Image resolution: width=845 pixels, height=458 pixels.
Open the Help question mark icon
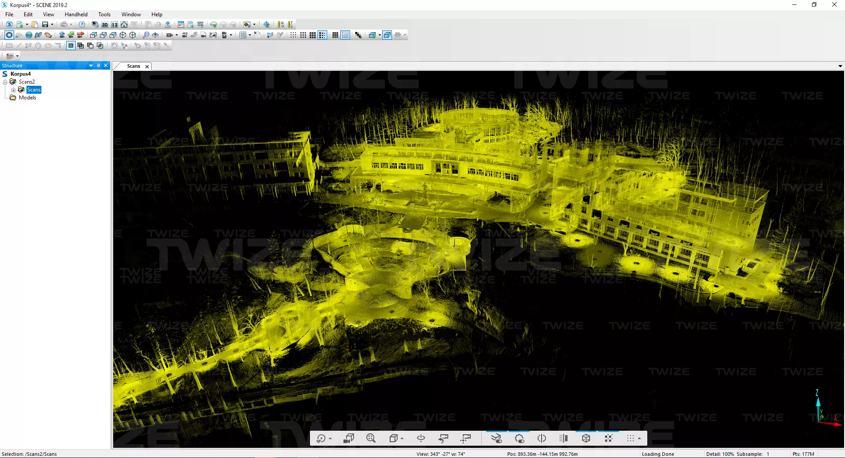tap(82, 25)
